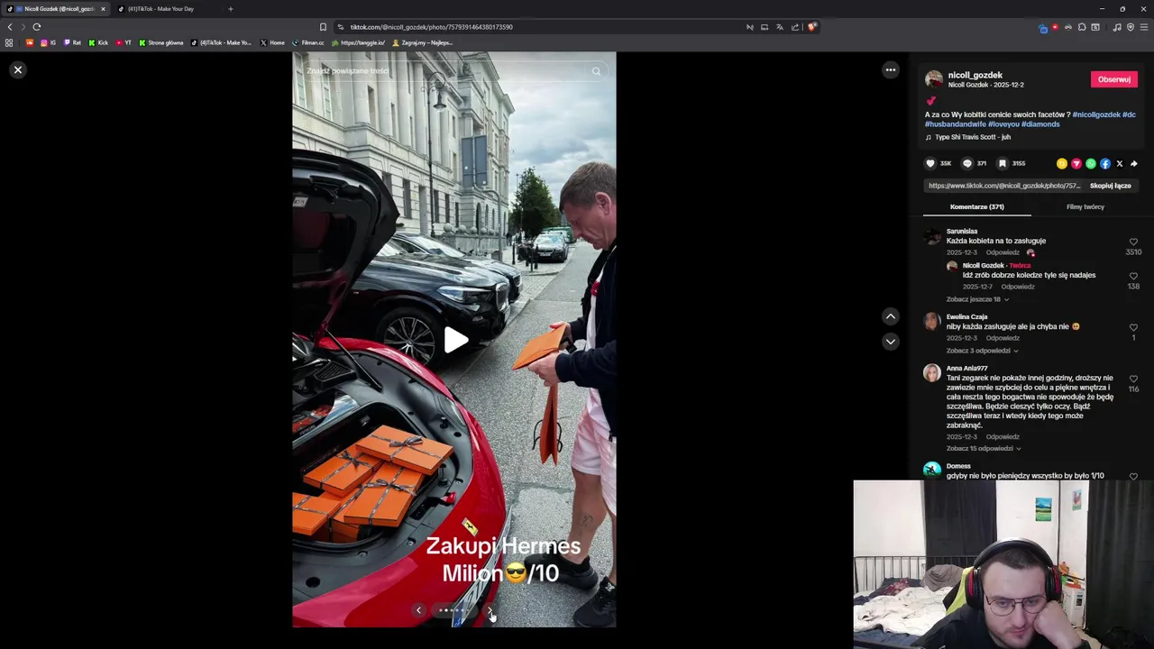Like Nicoll Gozdek's creator reply
This screenshot has height=649, width=1154.
click(1133, 276)
